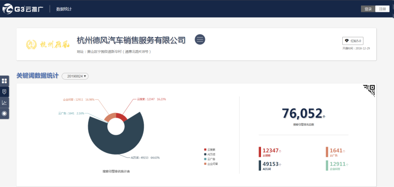Click the 49153 AI万词 count
Image resolution: width=394 pixels, height=187 pixels.
[270, 164]
